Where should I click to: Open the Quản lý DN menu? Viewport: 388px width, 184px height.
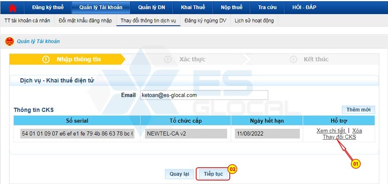coord(151,7)
